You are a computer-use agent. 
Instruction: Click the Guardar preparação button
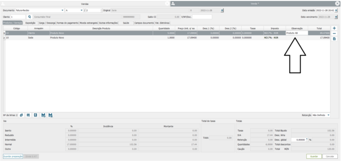tap(12, 156)
